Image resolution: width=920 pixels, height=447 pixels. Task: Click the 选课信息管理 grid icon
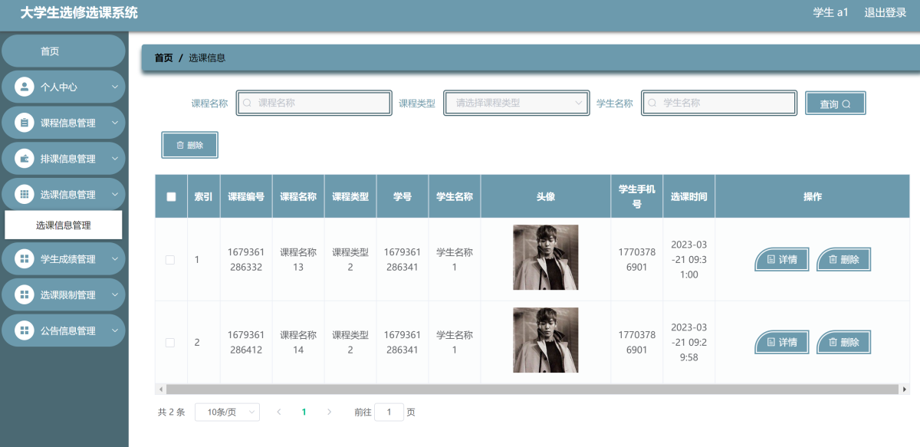[x=24, y=195]
